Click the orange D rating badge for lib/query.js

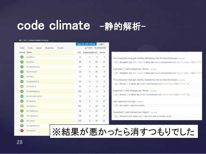pos(22,106)
